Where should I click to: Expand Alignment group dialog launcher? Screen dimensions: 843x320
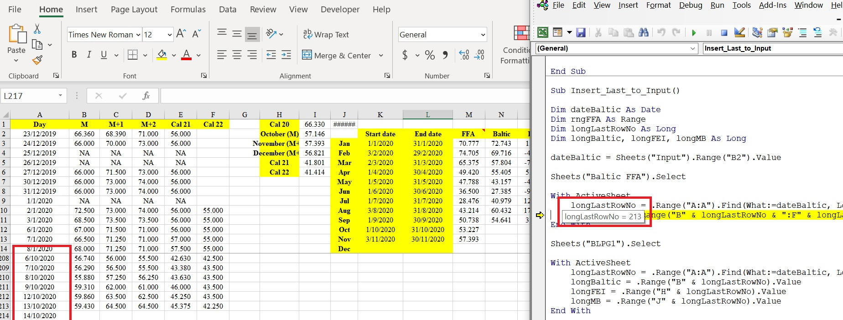click(x=387, y=76)
